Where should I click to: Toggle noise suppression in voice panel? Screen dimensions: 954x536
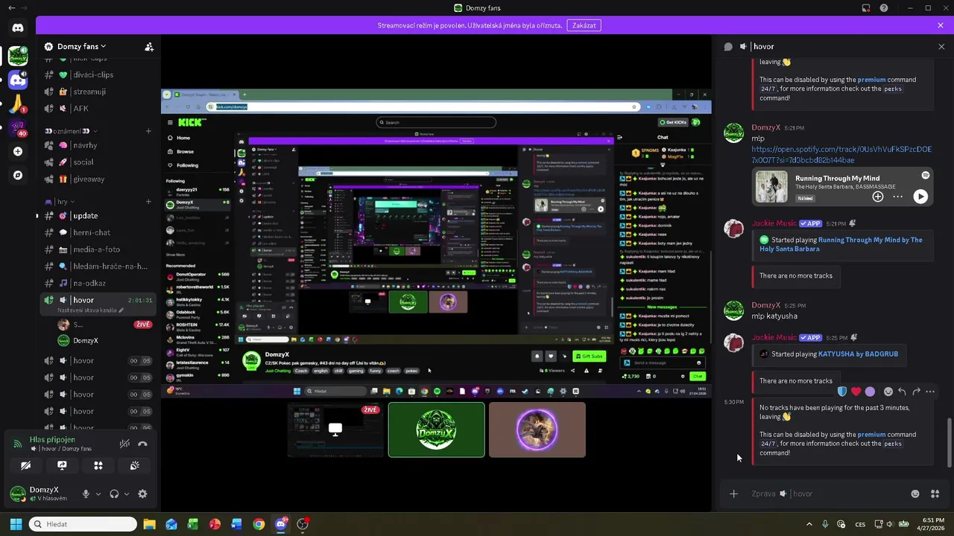pos(124,444)
